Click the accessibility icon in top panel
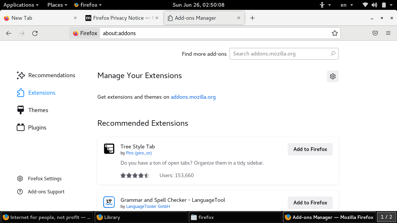 322,5
